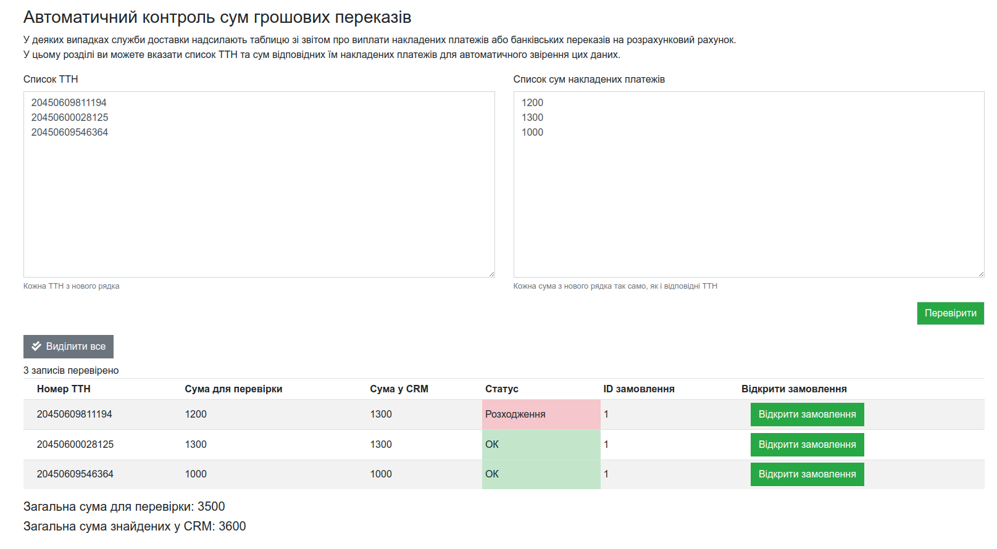Click the Статус column header
997x549 pixels.
click(501, 389)
